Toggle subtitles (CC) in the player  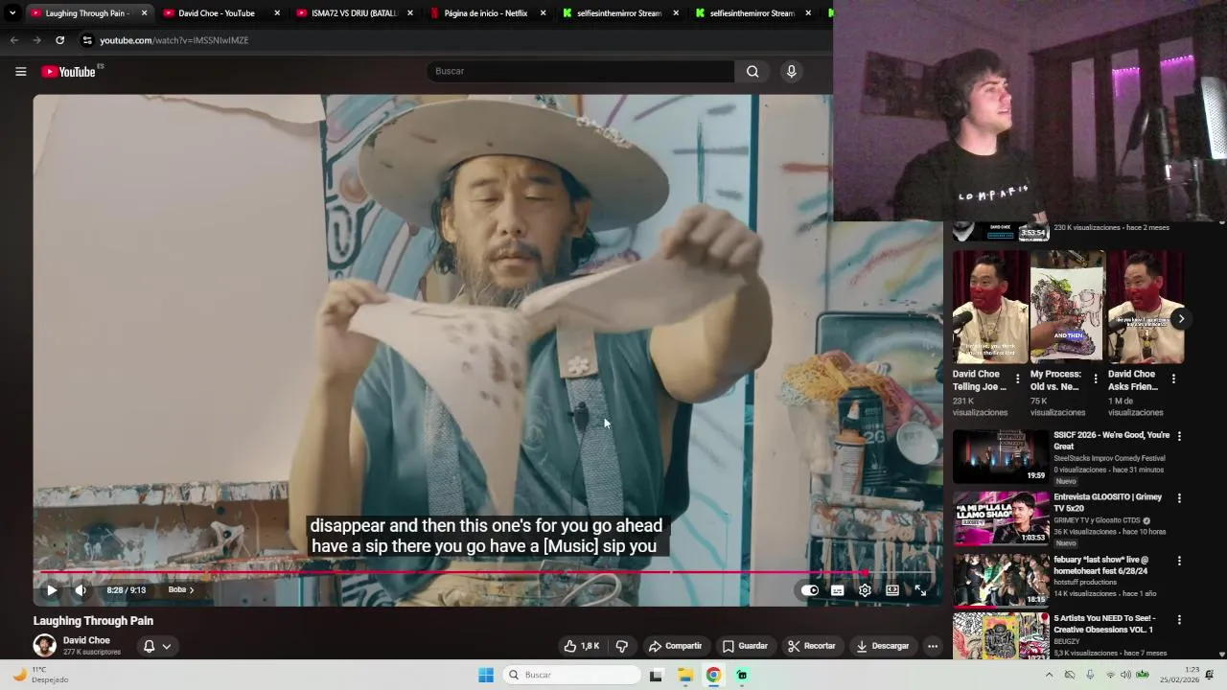837,590
